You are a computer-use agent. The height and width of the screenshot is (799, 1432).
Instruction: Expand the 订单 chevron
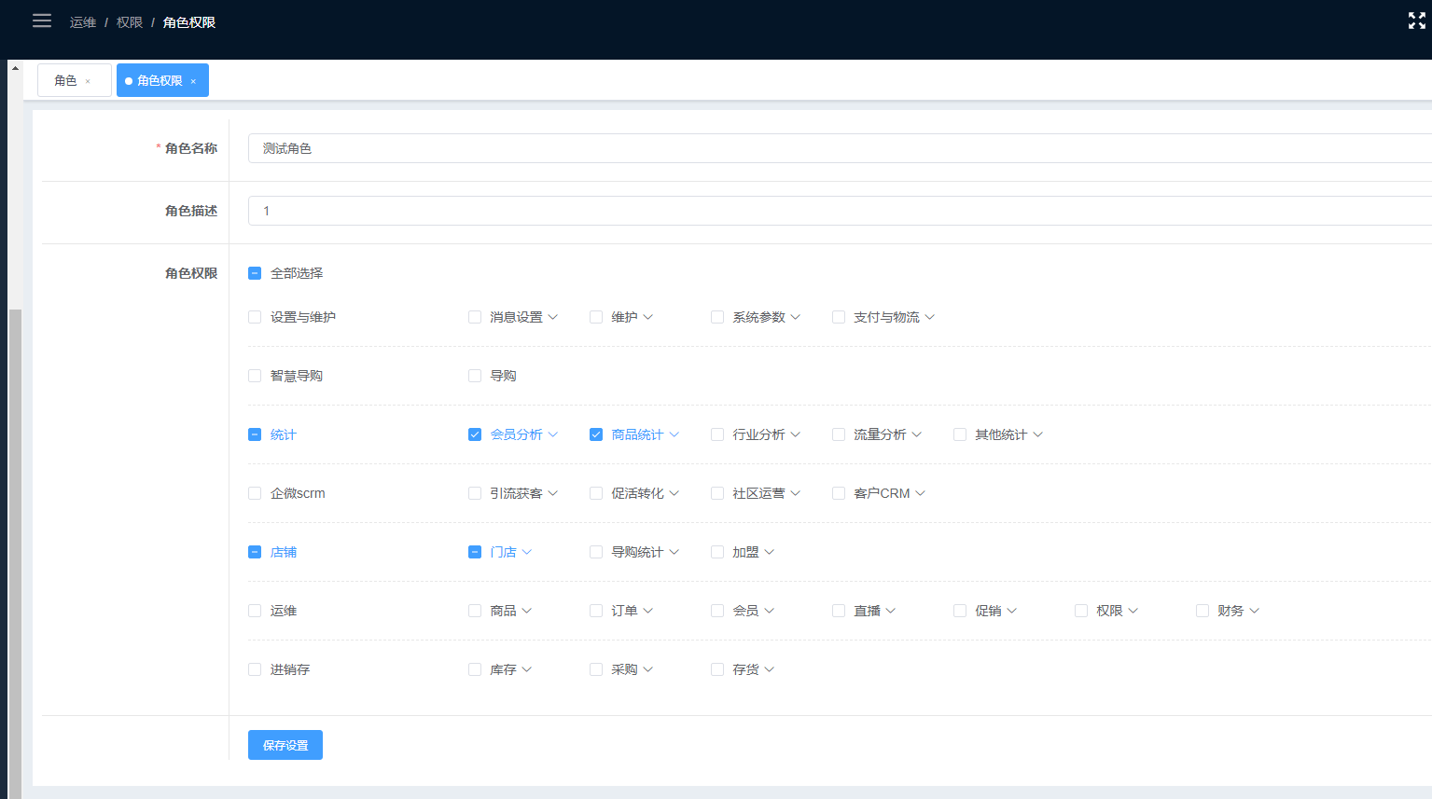click(648, 611)
